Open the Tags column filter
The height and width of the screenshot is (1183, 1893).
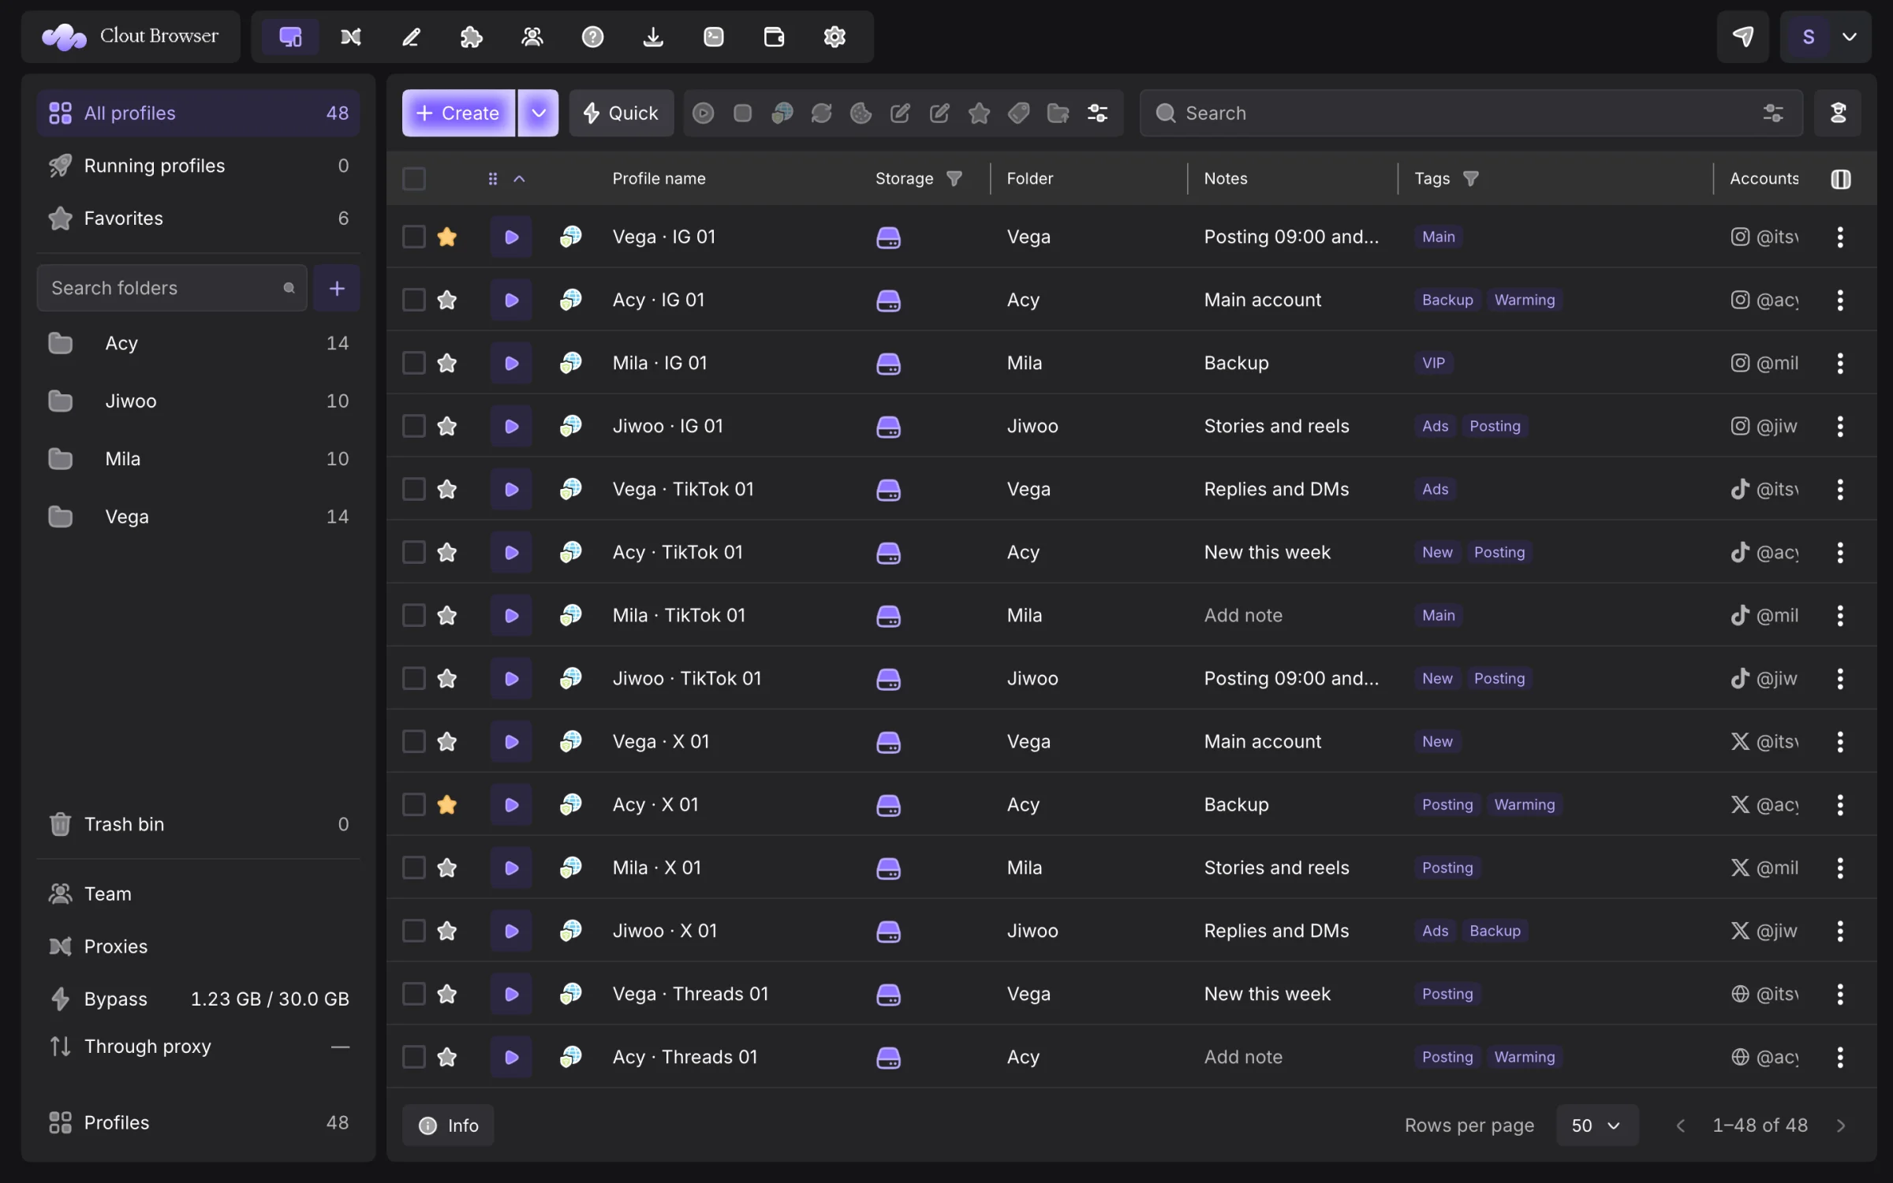[x=1470, y=179]
